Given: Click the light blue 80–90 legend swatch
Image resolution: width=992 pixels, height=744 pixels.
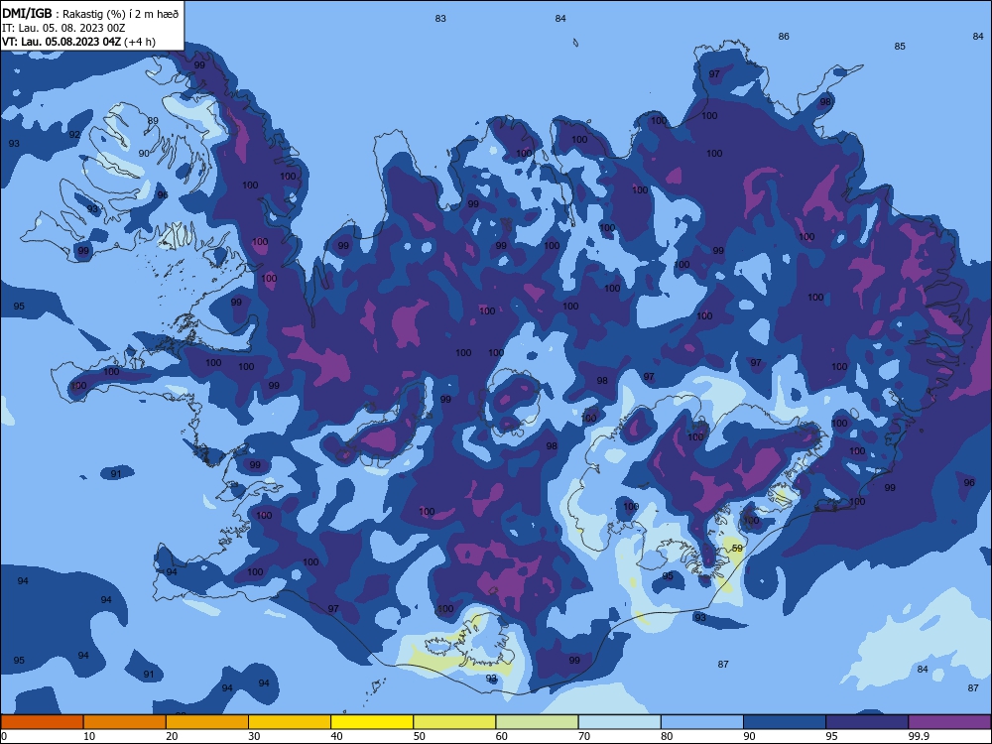Looking at the screenshot, I should (x=702, y=722).
